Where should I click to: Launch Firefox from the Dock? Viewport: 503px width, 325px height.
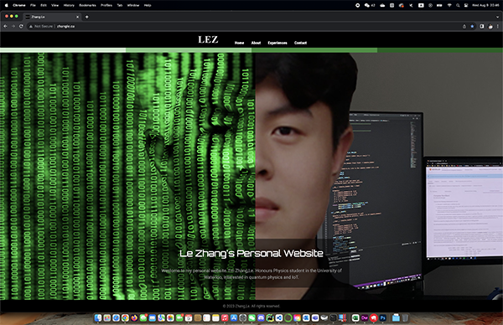pos(134,317)
